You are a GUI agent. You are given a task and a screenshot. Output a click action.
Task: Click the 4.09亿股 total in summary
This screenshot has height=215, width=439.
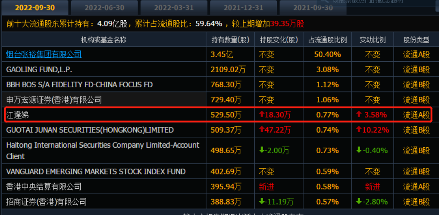click(x=112, y=24)
